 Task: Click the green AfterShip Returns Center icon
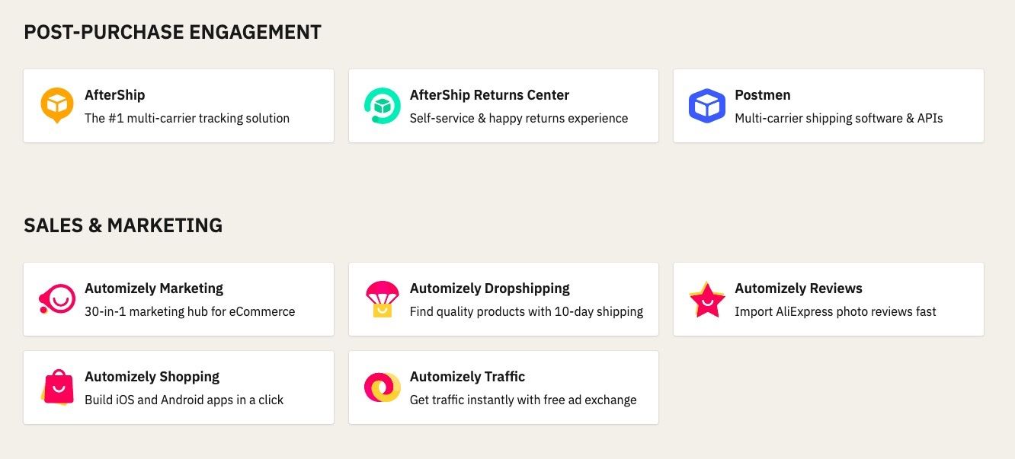tap(383, 106)
